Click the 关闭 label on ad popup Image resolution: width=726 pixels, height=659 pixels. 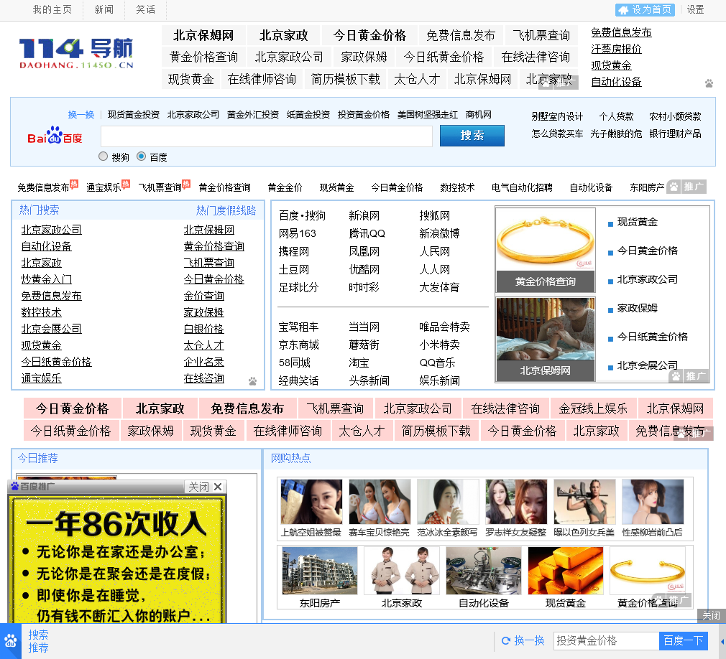point(198,487)
